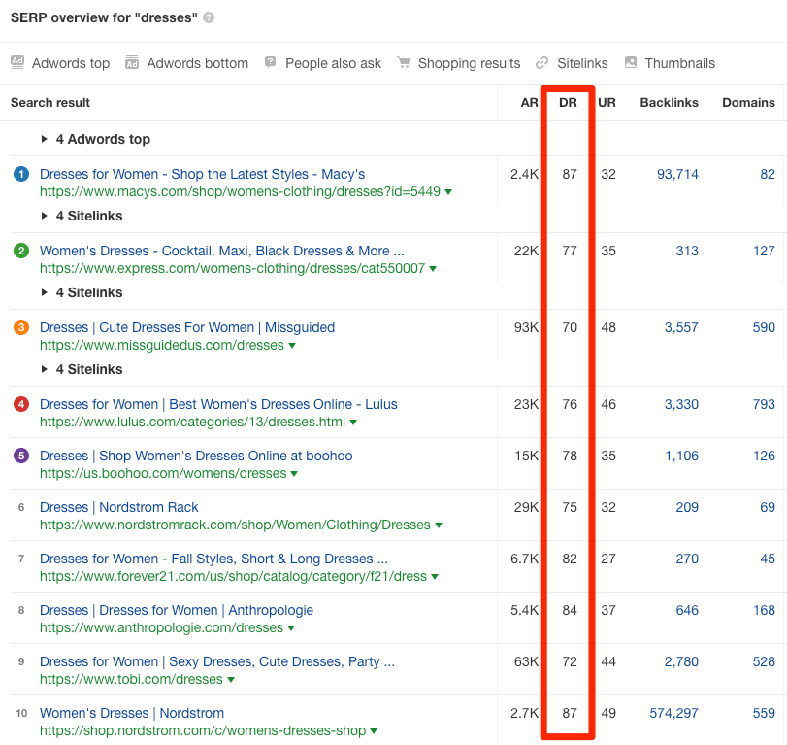Click the blue position 1 badge
Image resolution: width=787 pixels, height=745 pixels.
click(x=20, y=174)
